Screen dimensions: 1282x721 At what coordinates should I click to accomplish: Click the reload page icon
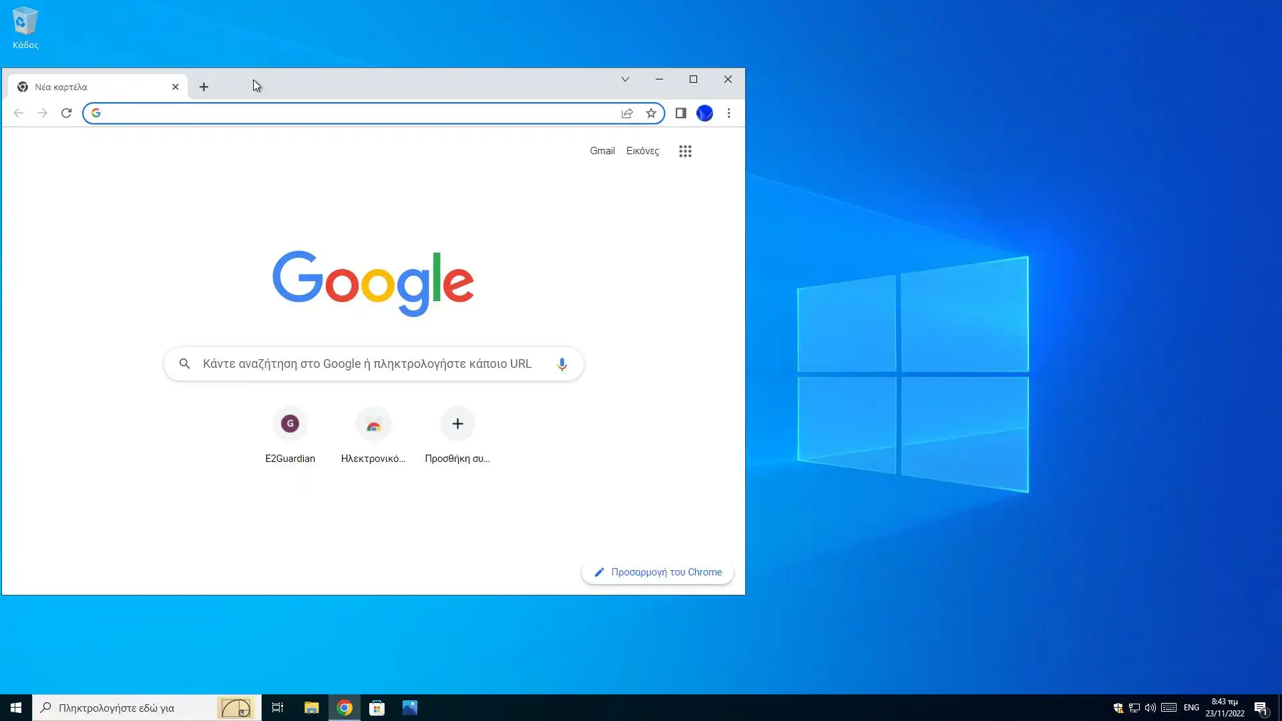(x=66, y=113)
